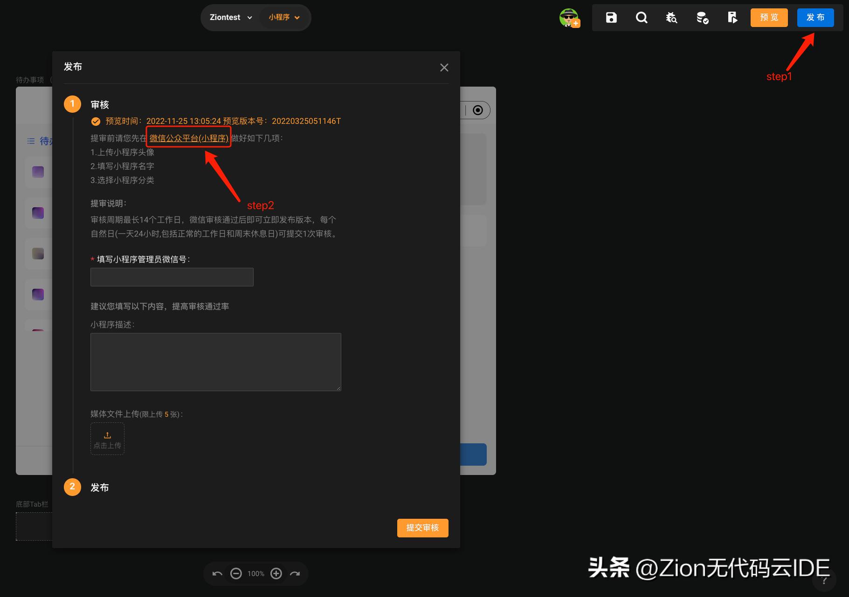Viewport: 849px width, 597px height.
Task: Click the Save project icon
Action: click(610, 17)
